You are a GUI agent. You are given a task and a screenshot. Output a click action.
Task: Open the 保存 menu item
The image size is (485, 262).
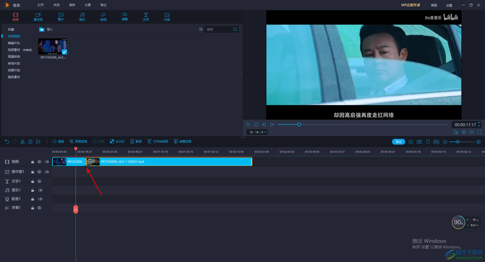point(72,5)
